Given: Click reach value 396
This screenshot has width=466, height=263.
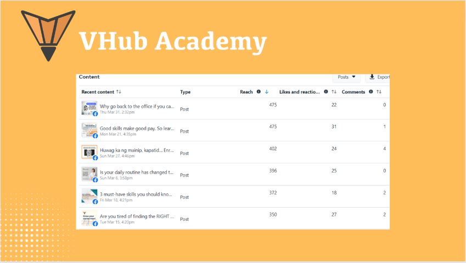Looking at the screenshot, I should (273, 171).
